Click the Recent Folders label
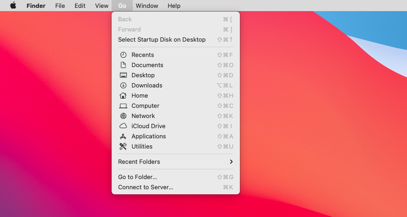Screen dimensions: 407x217 (139, 162)
